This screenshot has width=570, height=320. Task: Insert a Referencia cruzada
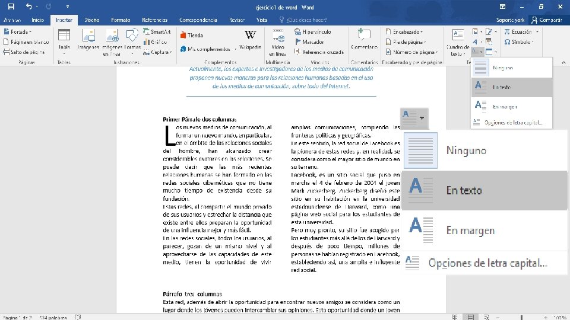pos(319,52)
